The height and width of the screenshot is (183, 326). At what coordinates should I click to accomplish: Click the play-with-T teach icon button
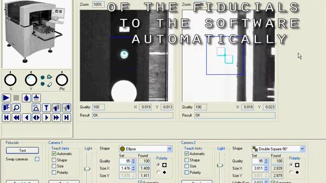coord(6,108)
